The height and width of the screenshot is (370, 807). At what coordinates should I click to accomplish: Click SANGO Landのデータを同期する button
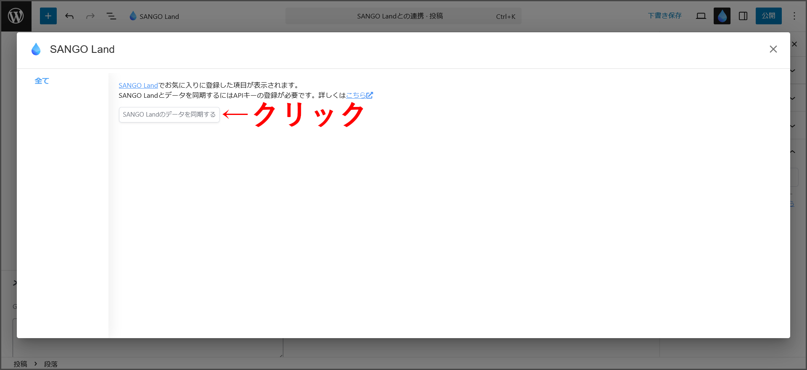click(x=169, y=115)
